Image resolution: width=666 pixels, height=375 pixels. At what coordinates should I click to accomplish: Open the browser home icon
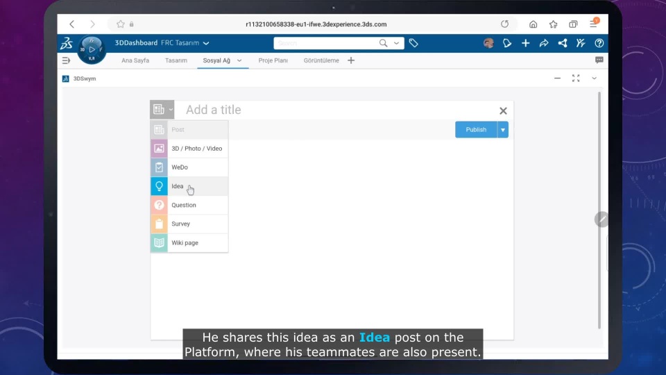pos(533,24)
